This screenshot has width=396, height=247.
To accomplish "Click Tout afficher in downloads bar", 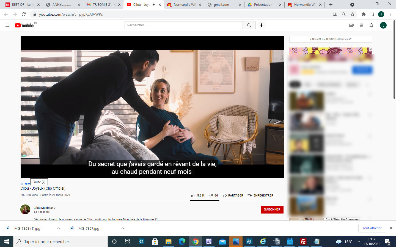I will pyautogui.click(x=372, y=228).
